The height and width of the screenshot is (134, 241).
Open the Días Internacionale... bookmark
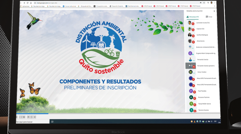pos(133,6)
